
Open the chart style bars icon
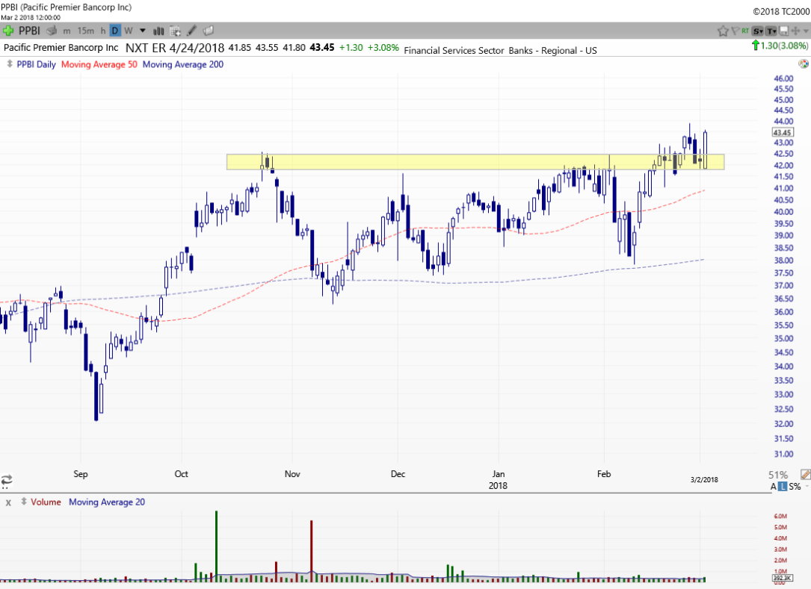[158, 31]
